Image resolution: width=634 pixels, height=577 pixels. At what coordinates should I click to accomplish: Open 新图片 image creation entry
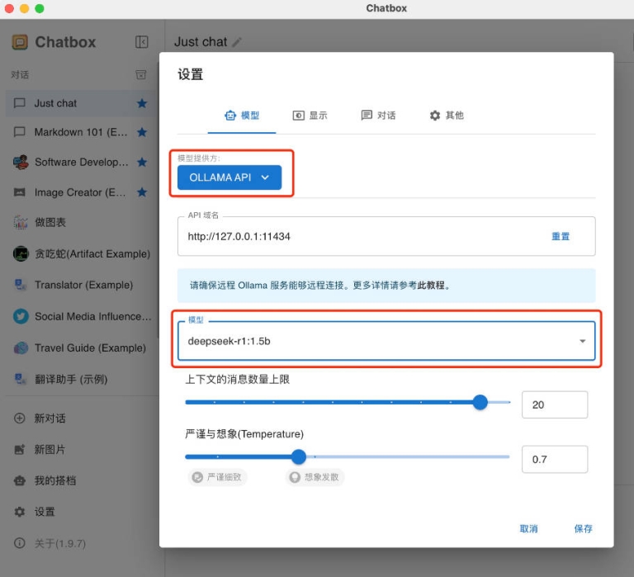(20, 450)
